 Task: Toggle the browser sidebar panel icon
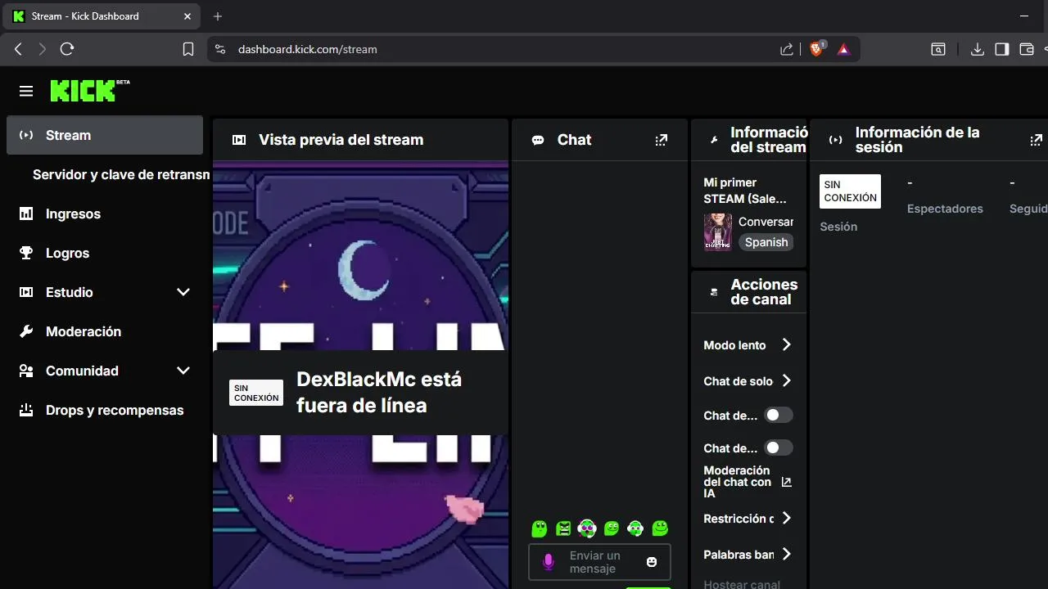pos(1001,49)
